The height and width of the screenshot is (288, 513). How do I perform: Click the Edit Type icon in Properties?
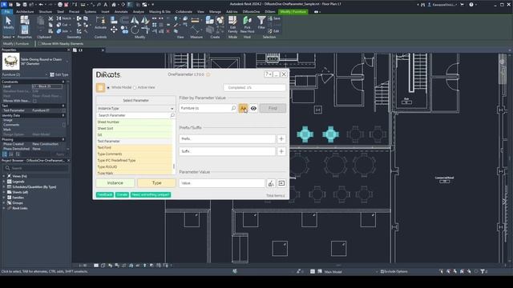coord(52,74)
